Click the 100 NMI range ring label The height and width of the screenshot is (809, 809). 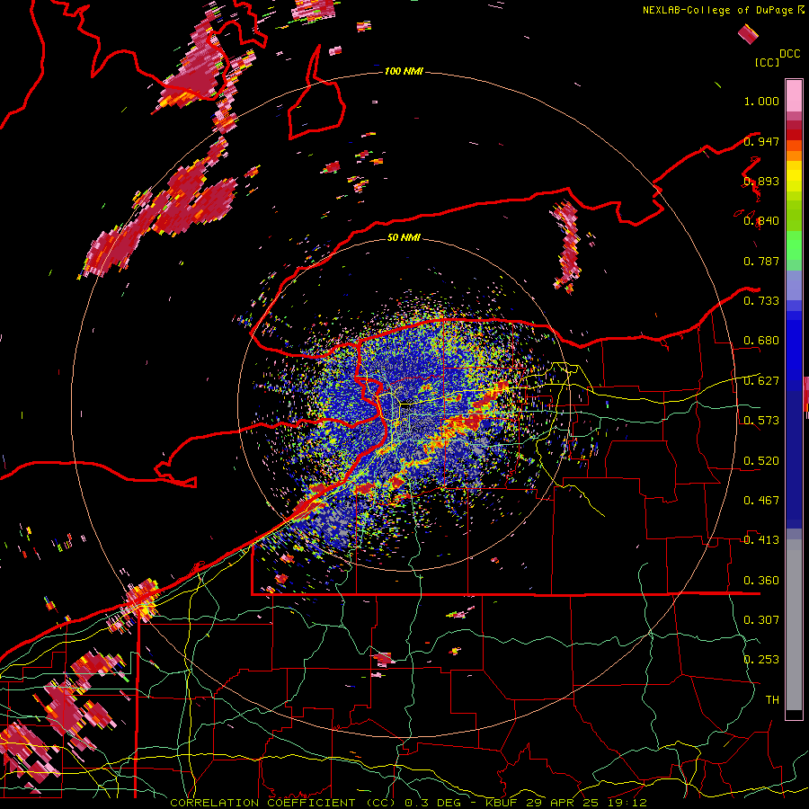pyautogui.click(x=404, y=71)
